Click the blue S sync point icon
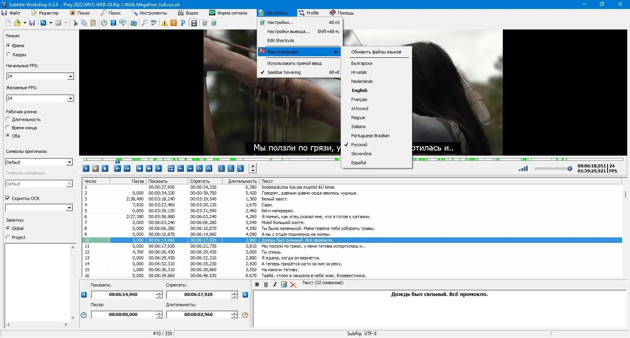Viewport: 630px width, 338px height. pyautogui.click(x=240, y=169)
